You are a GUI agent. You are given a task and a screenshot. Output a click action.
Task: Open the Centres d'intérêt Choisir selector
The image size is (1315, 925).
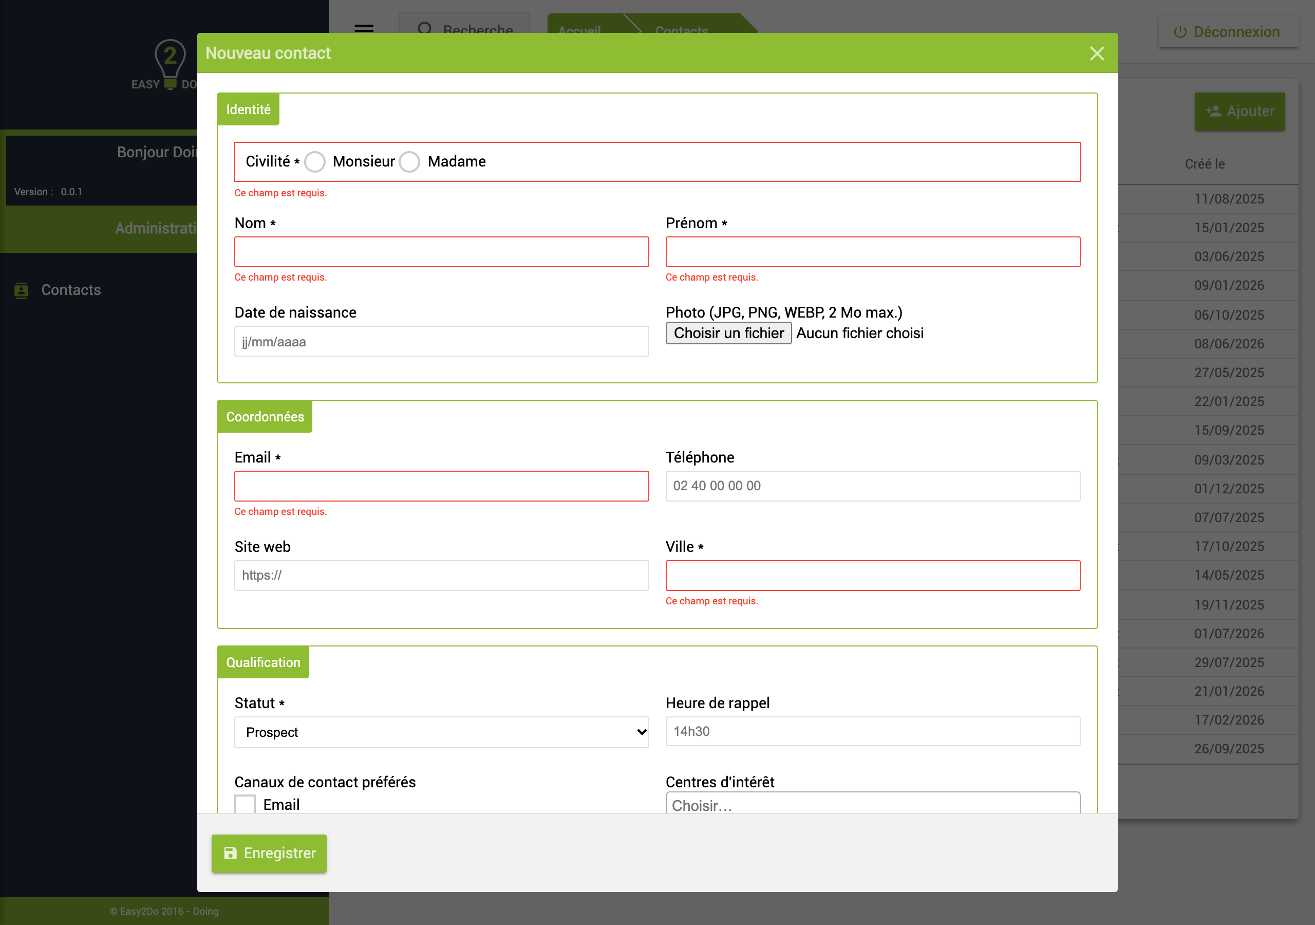(x=873, y=803)
